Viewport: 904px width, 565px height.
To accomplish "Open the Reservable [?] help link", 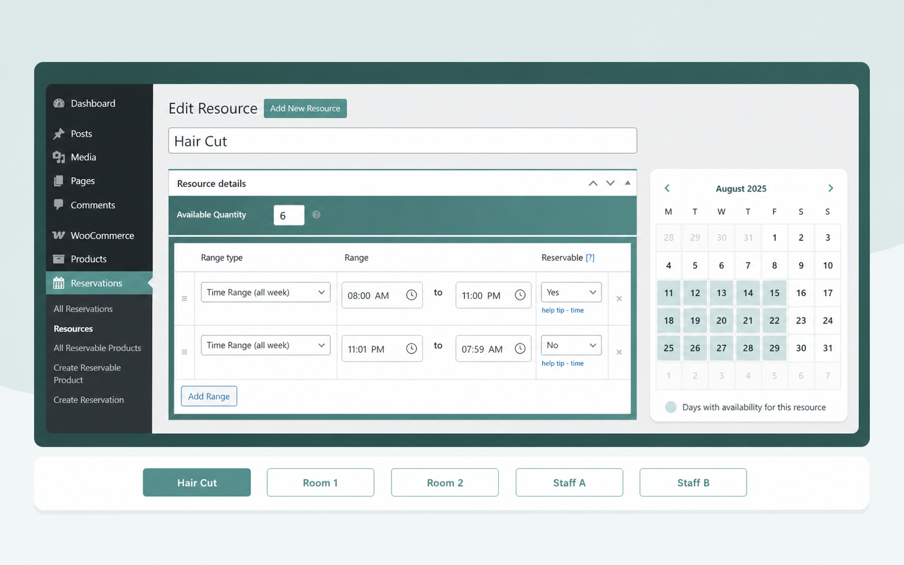I will pyautogui.click(x=590, y=257).
